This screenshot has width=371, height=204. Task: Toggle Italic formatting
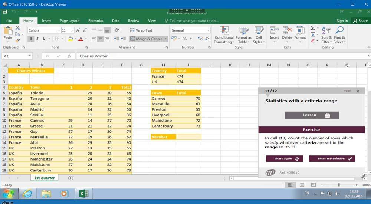[37, 39]
